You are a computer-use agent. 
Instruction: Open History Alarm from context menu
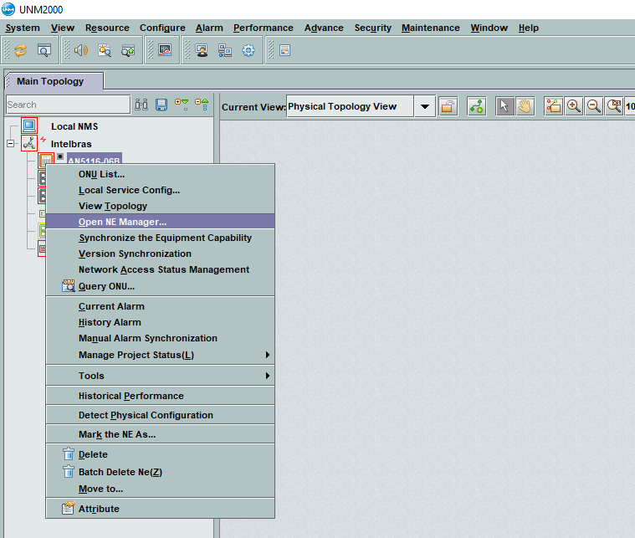pyautogui.click(x=161, y=322)
